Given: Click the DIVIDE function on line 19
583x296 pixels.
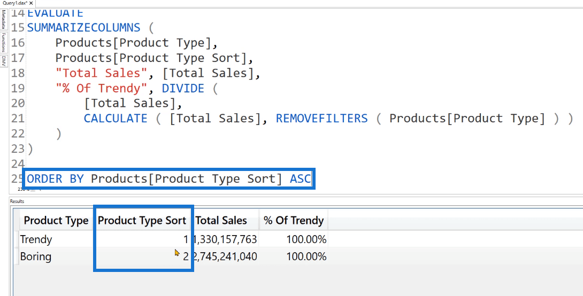Looking at the screenshot, I should click(x=183, y=88).
